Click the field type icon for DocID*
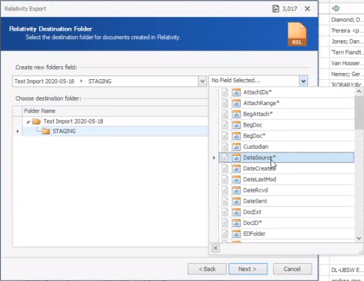Screen dimensions: 364x281 (237, 223)
